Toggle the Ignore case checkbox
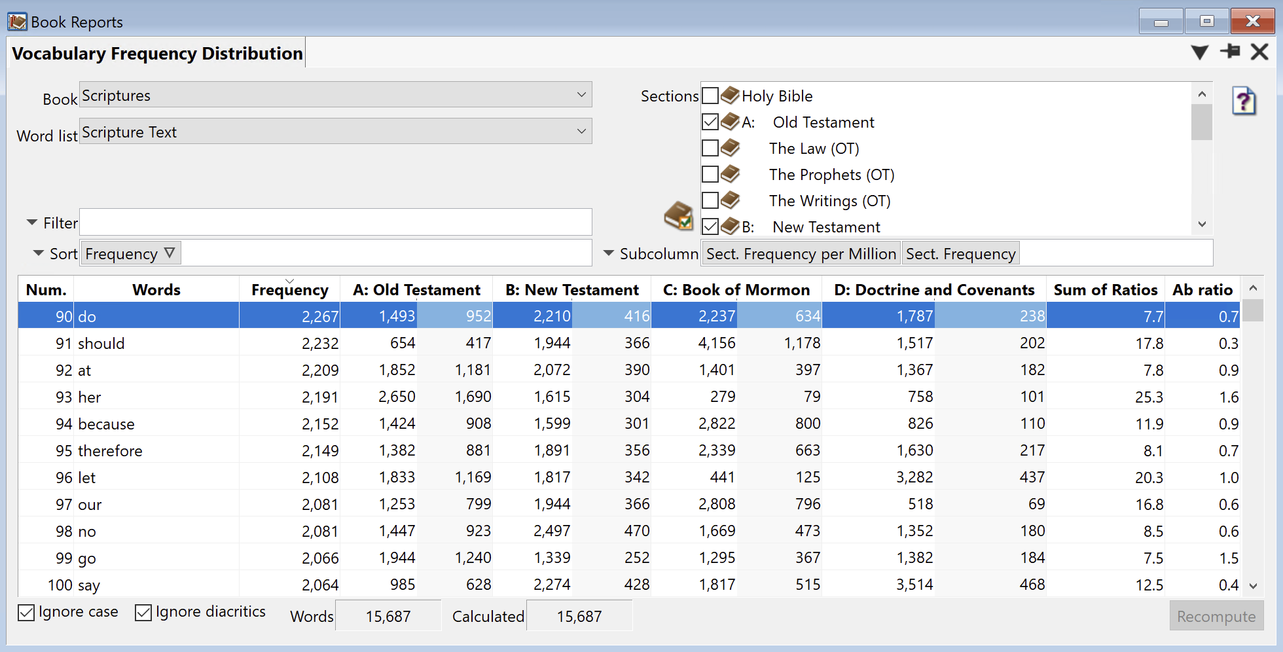Viewport: 1283px width, 652px height. 26,613
